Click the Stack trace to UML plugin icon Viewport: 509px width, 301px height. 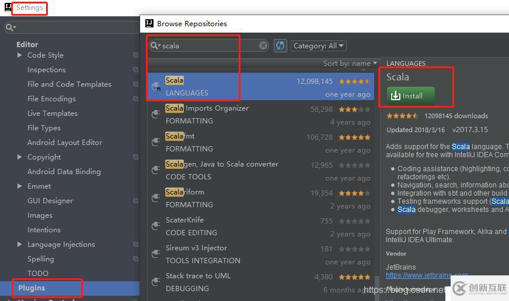click(156, 282)
